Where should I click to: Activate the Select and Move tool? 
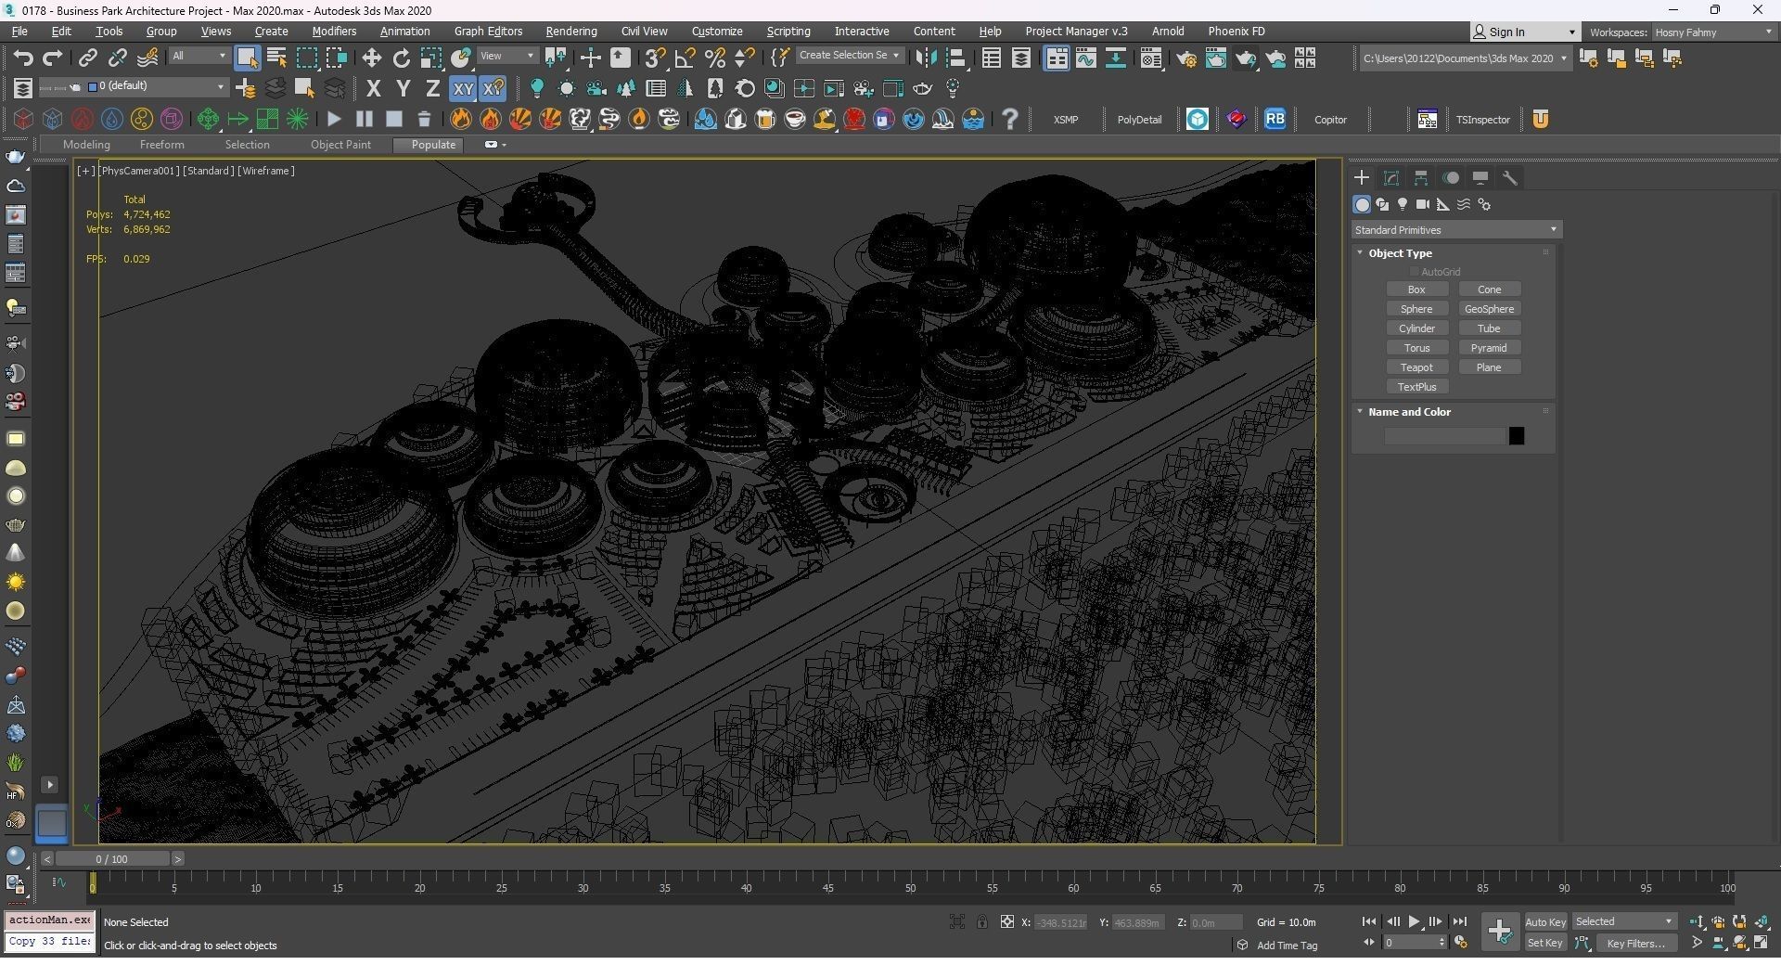[x=371, y=58]
